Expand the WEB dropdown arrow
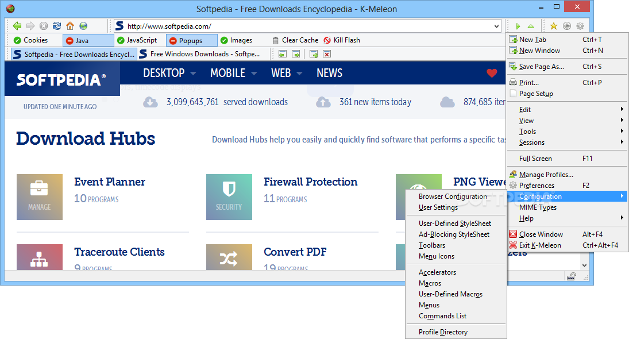The width and height of the screenshot is (629, 339). [x=299, y=74]
